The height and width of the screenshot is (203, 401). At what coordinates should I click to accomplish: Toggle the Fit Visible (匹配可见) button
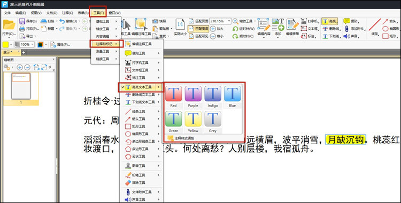[x=198, y=36]
